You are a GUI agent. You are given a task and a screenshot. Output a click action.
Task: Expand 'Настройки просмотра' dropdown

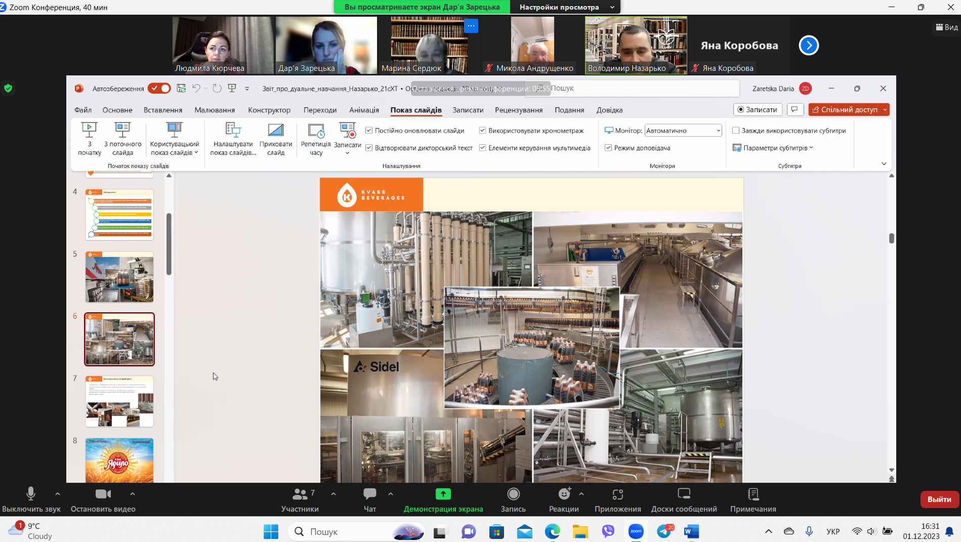point(612,7)
